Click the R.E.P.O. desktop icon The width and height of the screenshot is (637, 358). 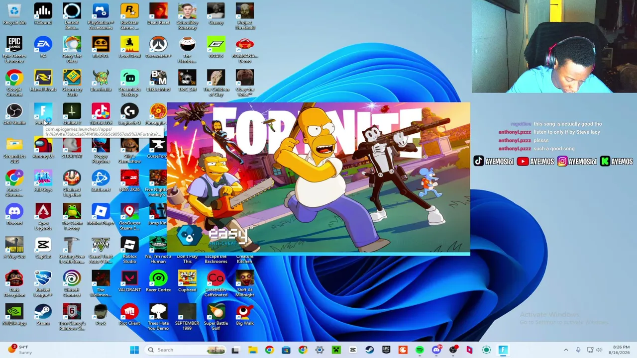click(x=101, y=47)
